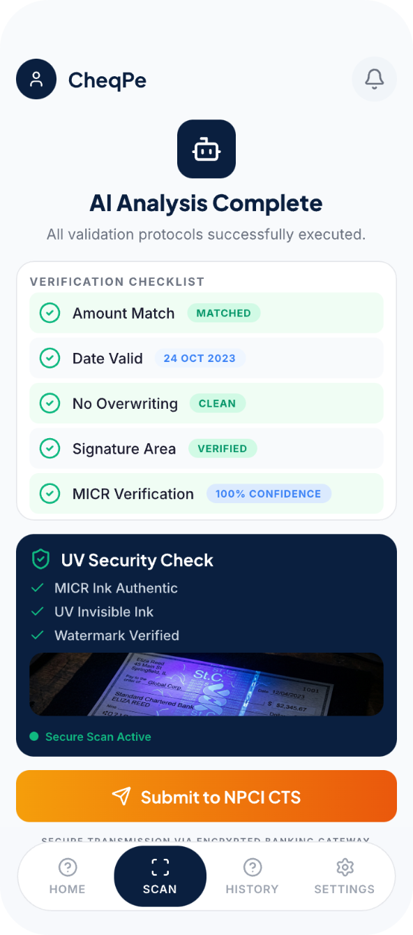413x935 pixels.
Task: Click the Home question mark icon
Action: (67, 867)
